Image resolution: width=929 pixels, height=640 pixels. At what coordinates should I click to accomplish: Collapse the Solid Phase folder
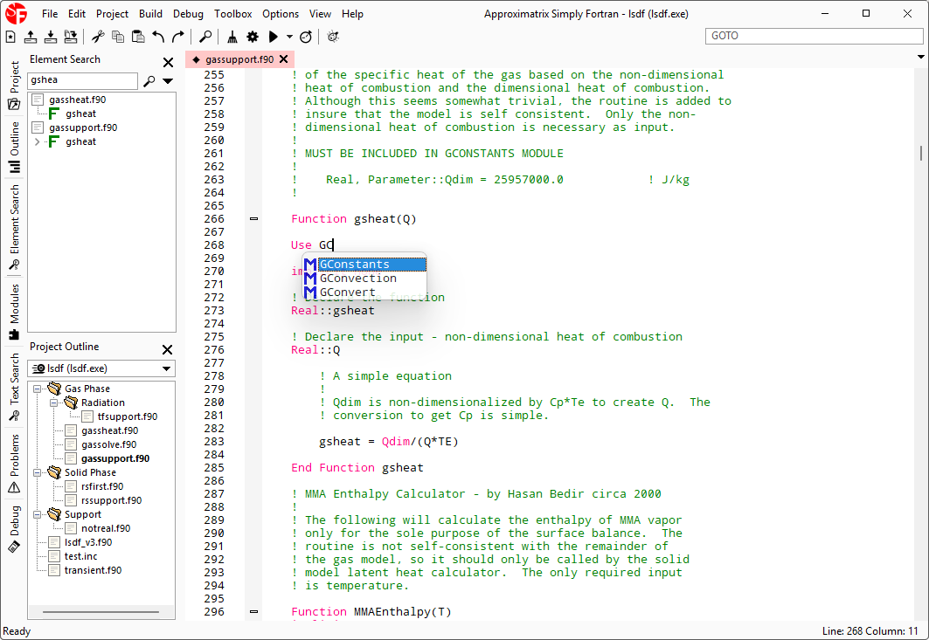(x=38, y=472)
